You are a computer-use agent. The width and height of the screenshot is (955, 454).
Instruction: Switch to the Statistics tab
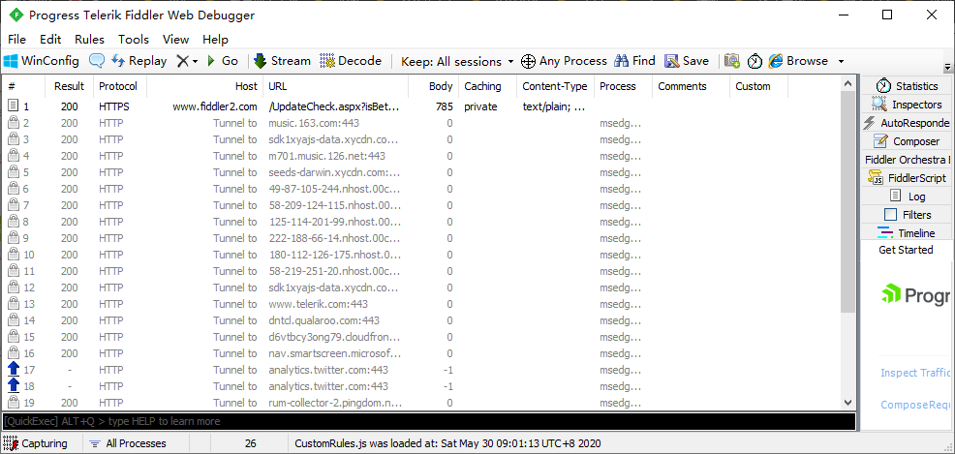(907, 86)
